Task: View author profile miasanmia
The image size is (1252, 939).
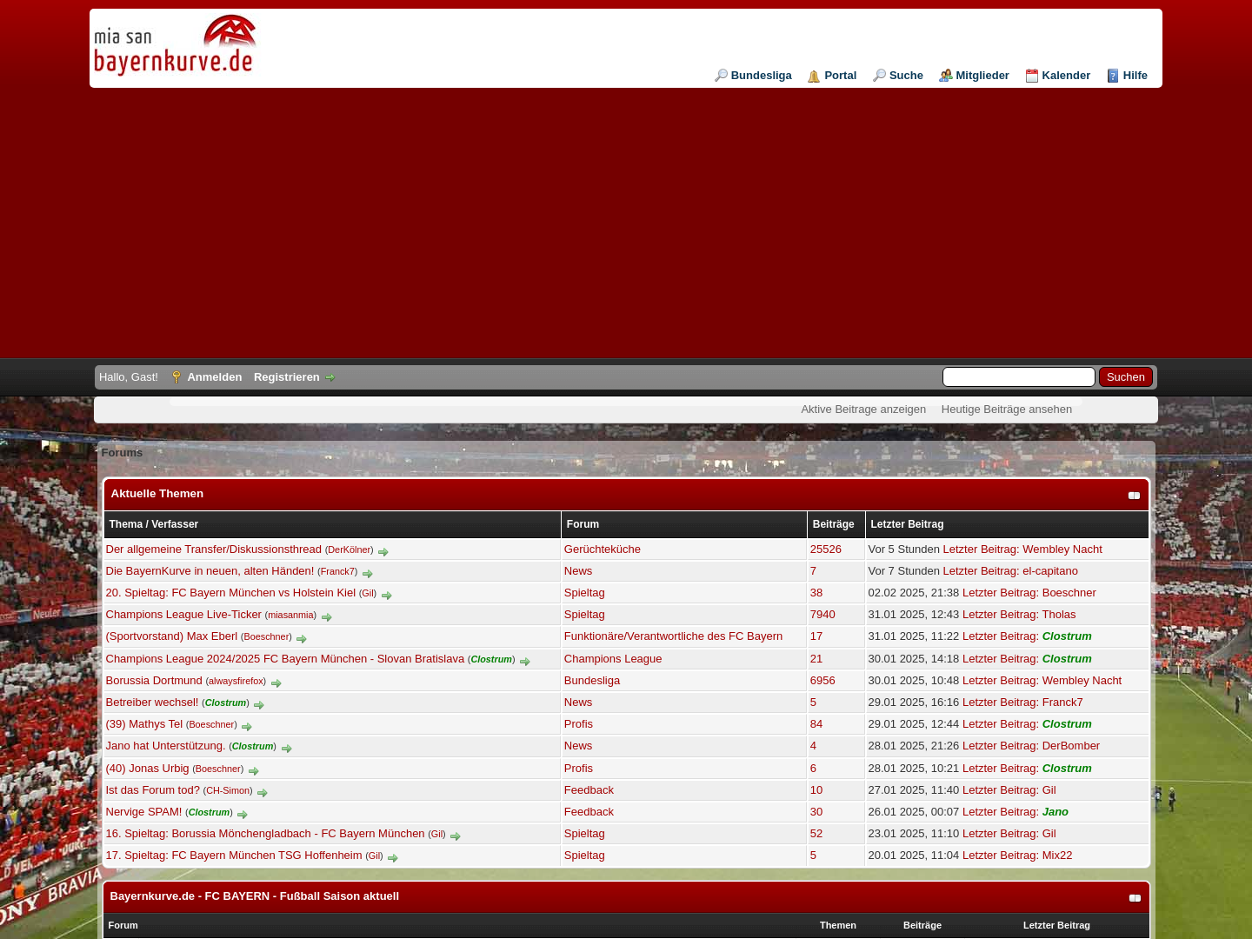Action: (x=290, y=616)
